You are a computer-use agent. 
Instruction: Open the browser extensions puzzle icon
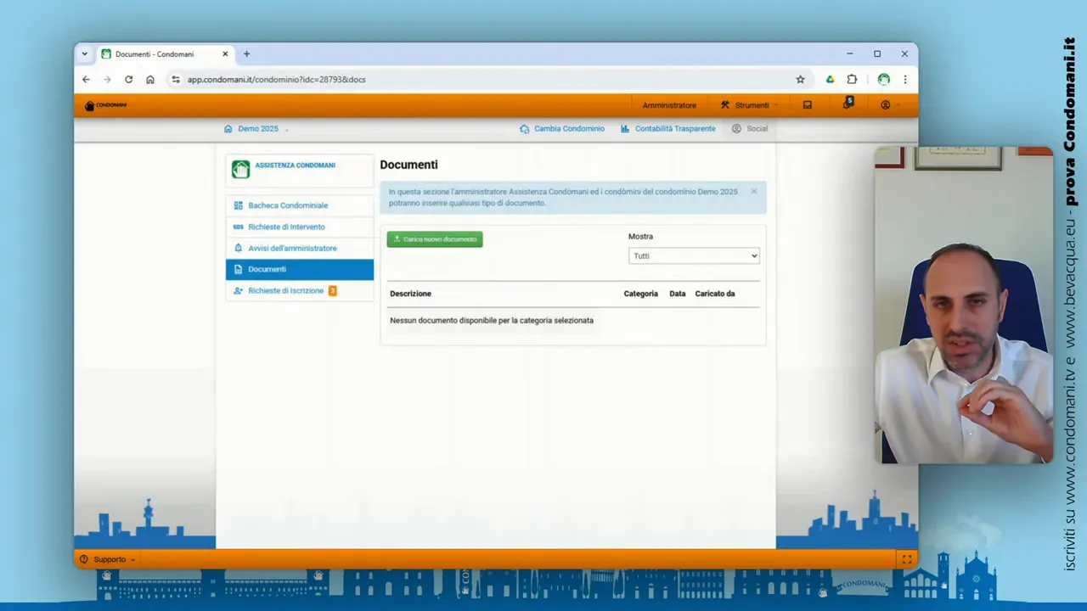(x=852, y=79)
